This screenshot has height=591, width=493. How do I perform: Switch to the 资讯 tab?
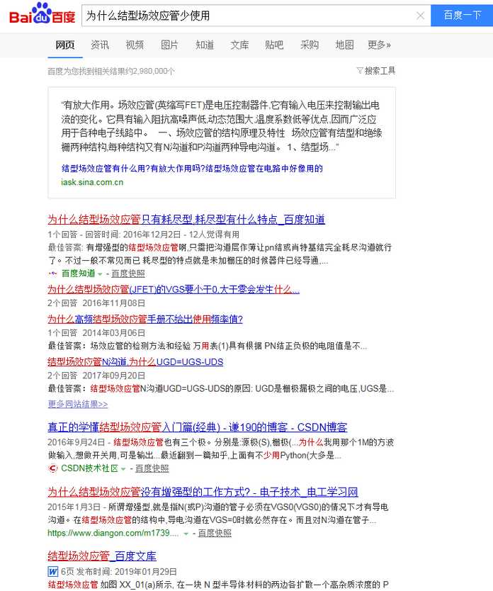100,45
